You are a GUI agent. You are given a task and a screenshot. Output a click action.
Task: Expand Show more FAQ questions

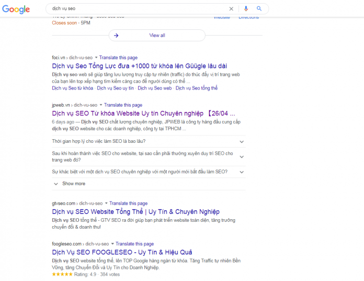point(149,184)
